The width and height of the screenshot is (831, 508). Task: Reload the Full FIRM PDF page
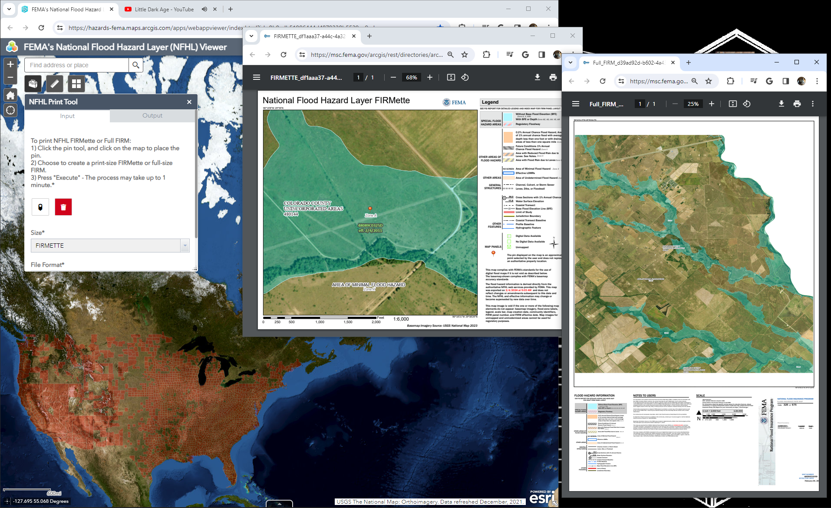(x=603, y=81)
